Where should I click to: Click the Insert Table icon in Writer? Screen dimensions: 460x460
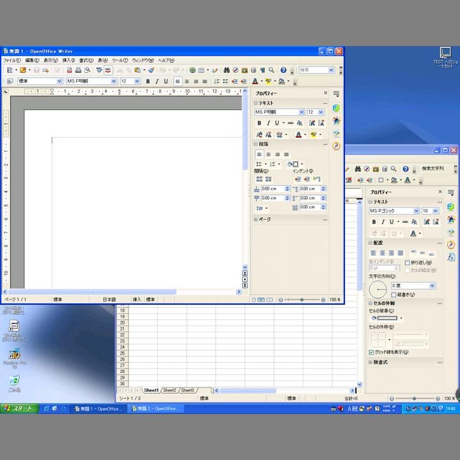pos(201,70)
